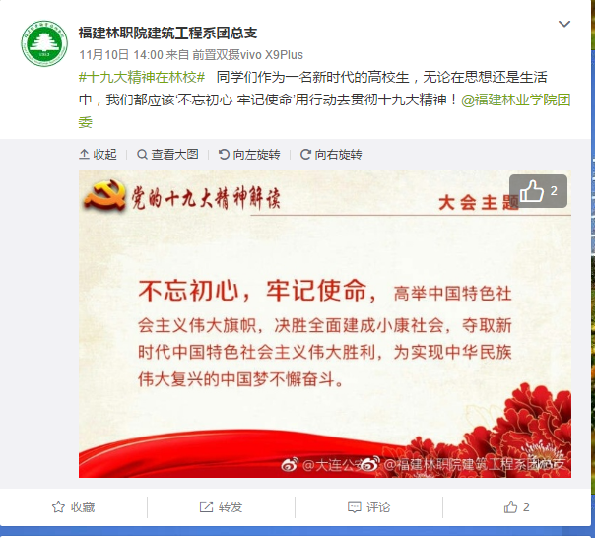Click the 11月10日 14:00 timestamp
Screen dimensions: 595x538
121,55
